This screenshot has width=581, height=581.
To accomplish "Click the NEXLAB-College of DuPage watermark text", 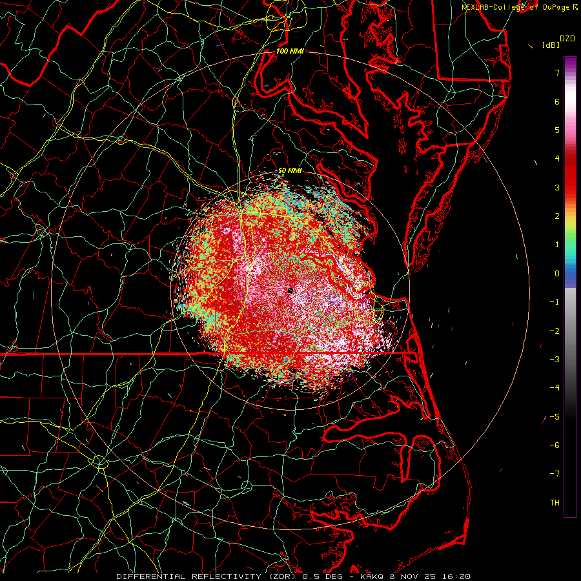I will [520, 7].
